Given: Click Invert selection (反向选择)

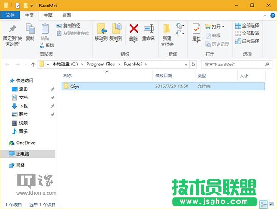Looking at the screenshot, I should point(247,41).
